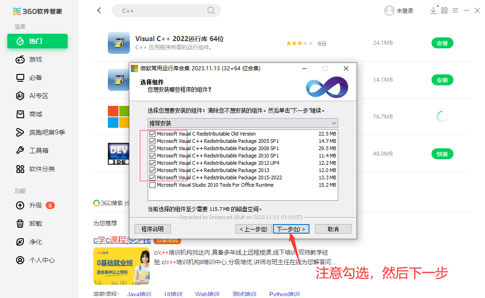Toggle Visual C++ Redistributable Package 2013 checkbox
Screen dimensions: 485x298
pyautogui.click(x=153, y=171)
